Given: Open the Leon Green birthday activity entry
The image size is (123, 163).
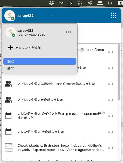Looking at the screenshot, I should pos(97,52).
